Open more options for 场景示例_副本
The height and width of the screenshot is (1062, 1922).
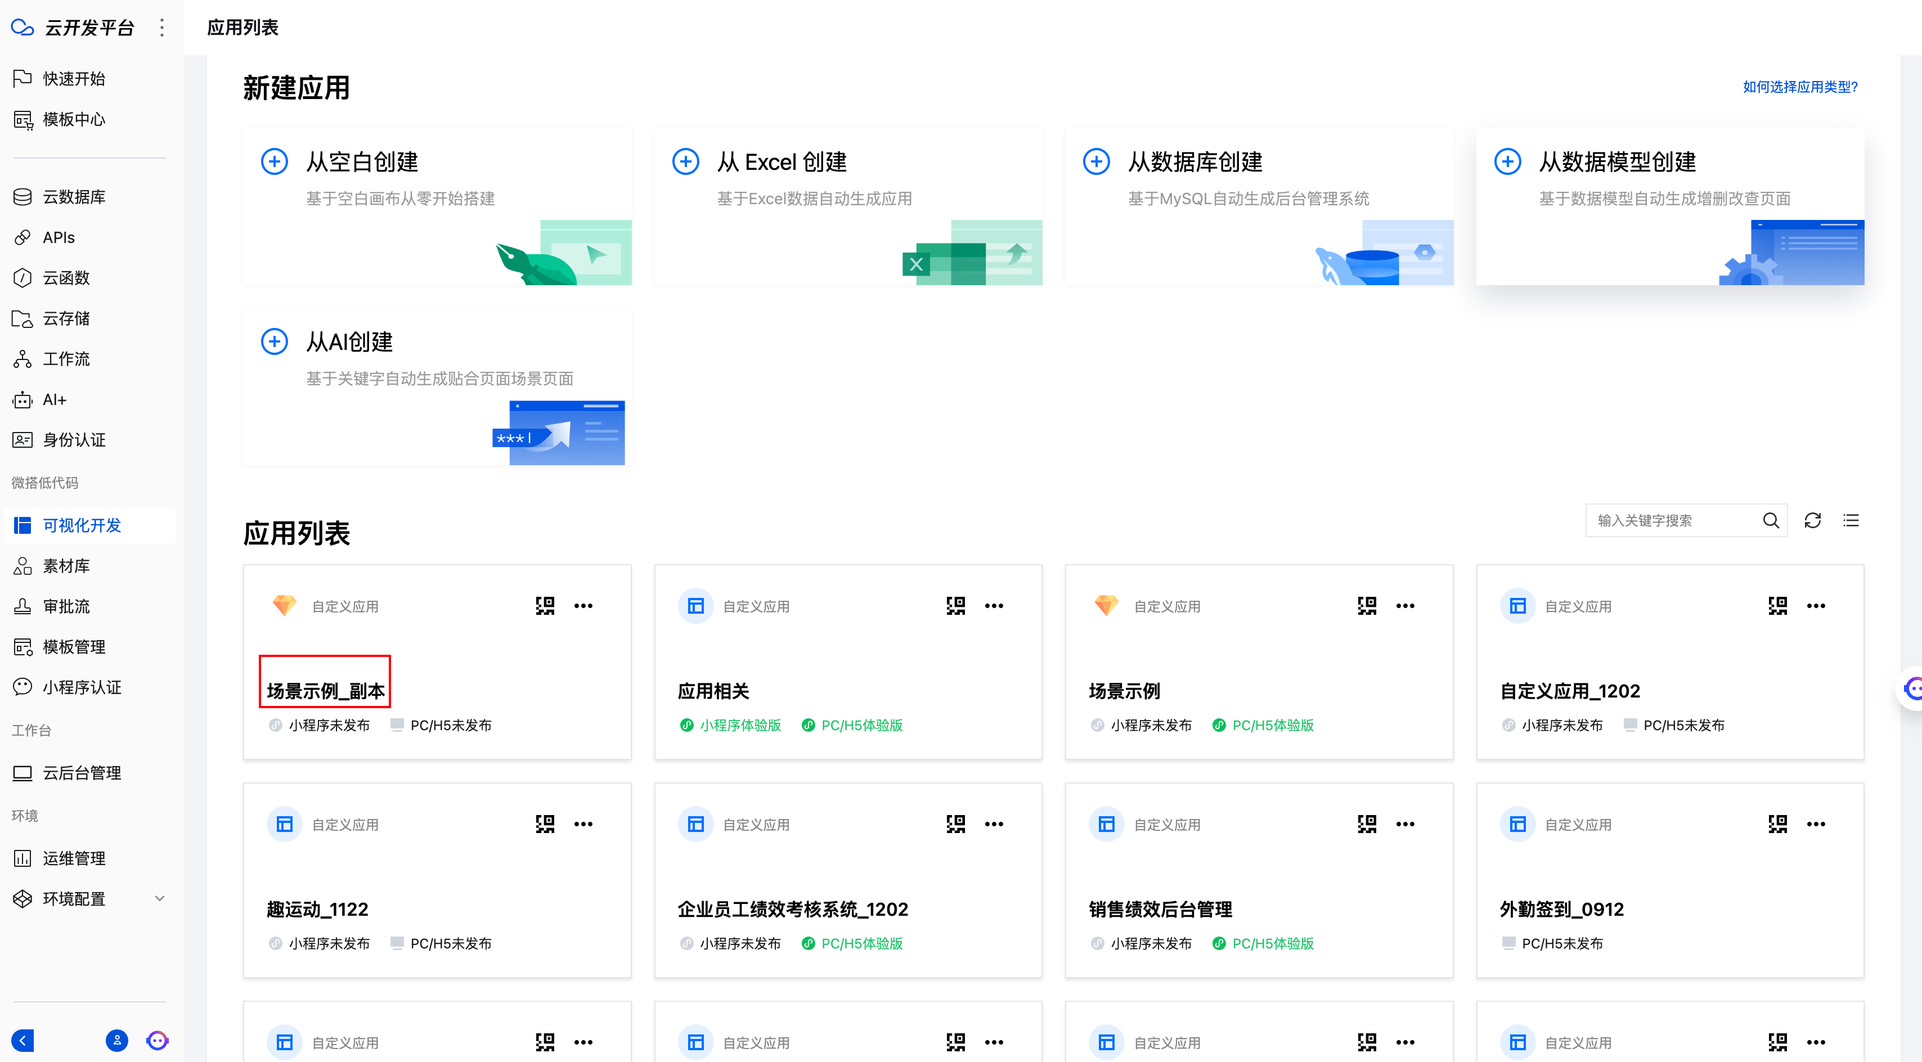[x=583, y=606]
